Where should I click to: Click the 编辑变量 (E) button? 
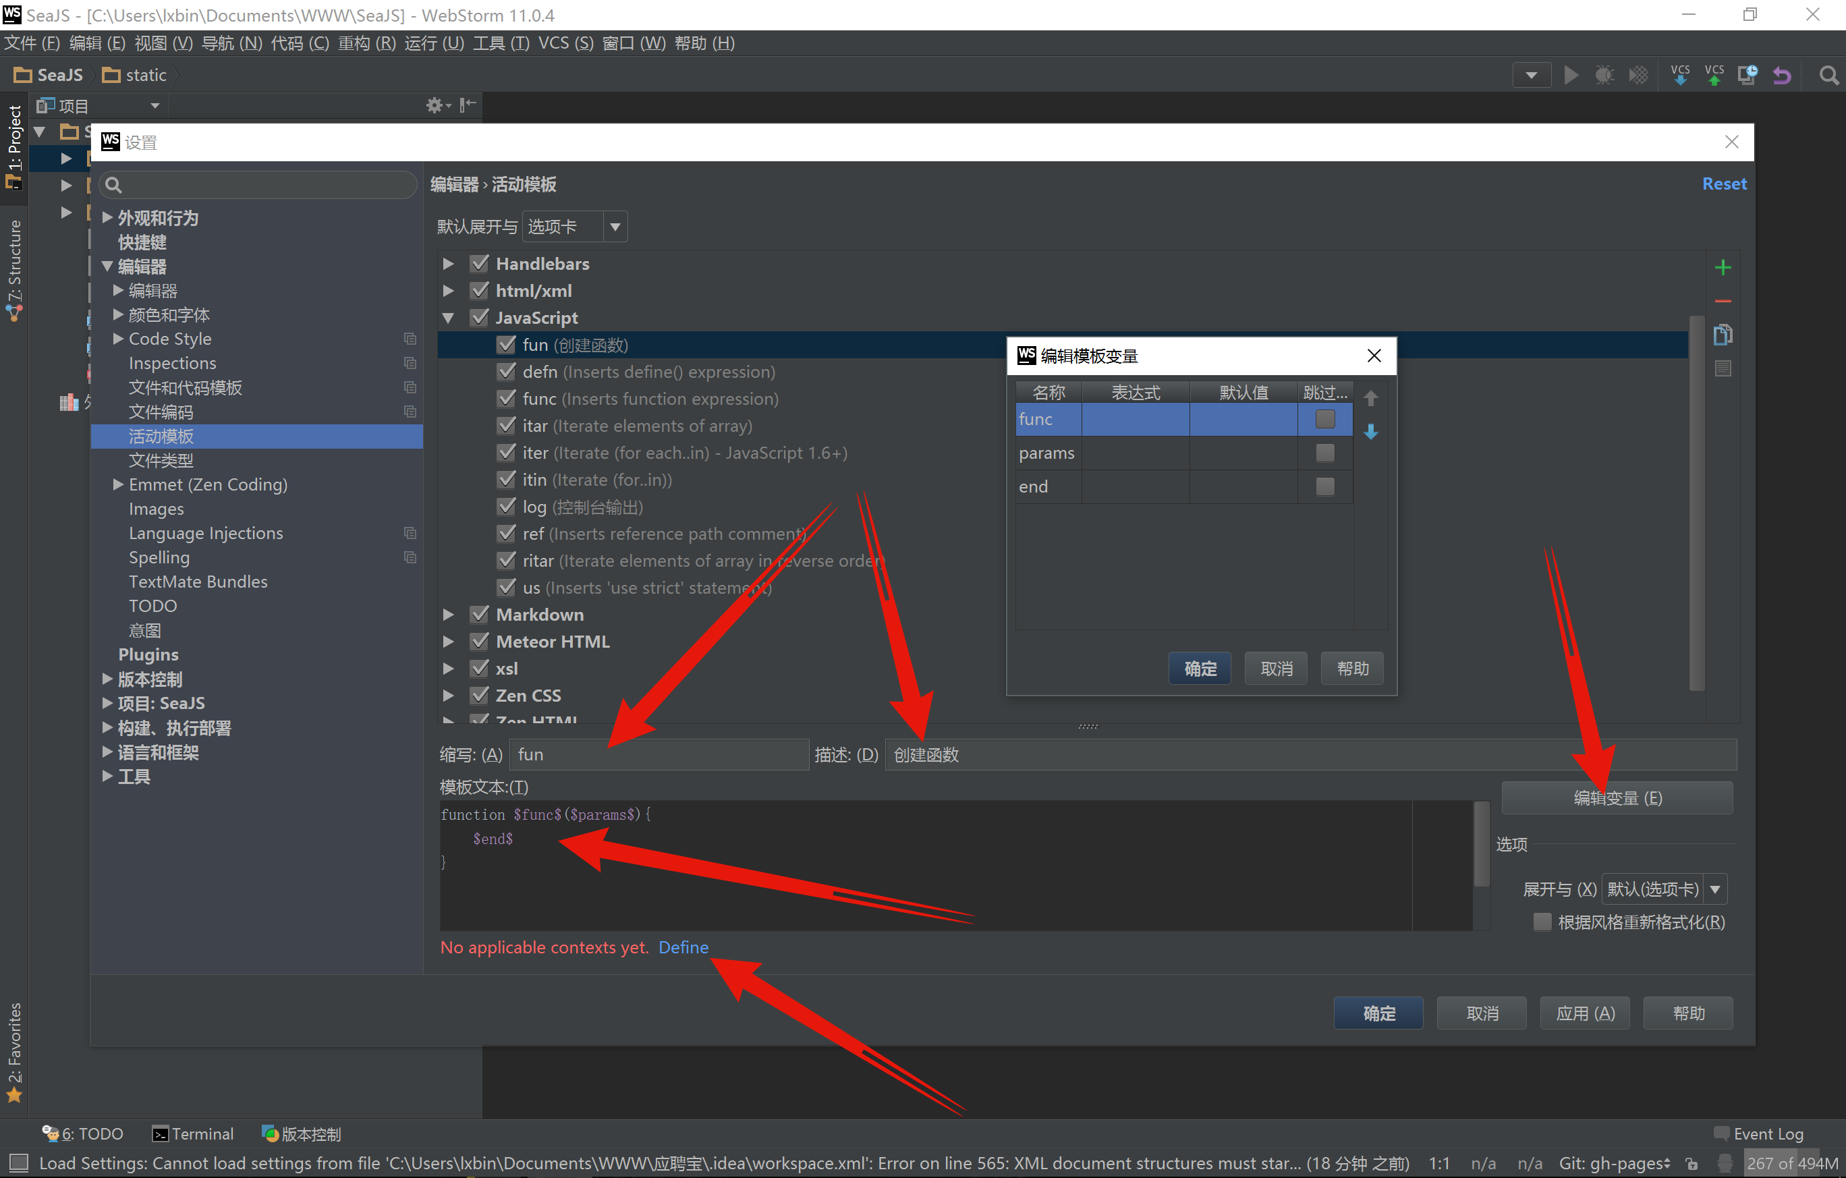1617,798
